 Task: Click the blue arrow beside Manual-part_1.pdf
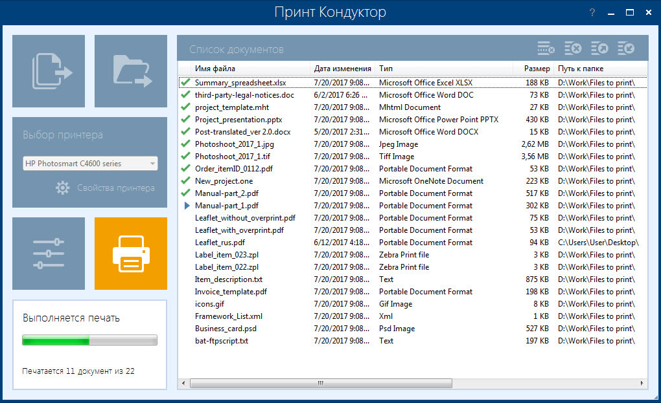click(187, 205)
